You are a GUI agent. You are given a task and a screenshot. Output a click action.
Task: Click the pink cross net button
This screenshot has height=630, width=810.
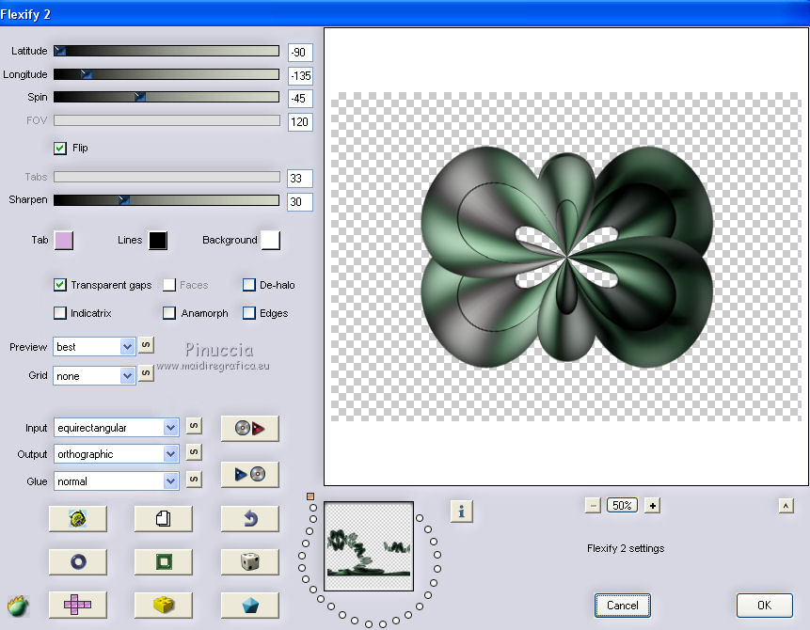tap(77, 605)
